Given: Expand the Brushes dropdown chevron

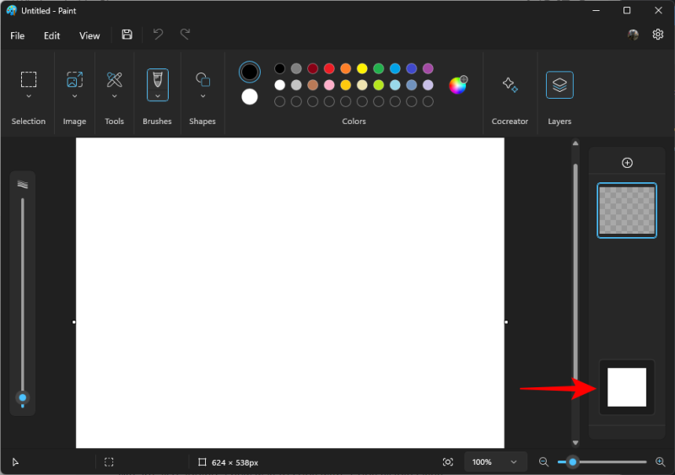Looking at the screenshot, I should pyautogui.click(x=158, y=96).
